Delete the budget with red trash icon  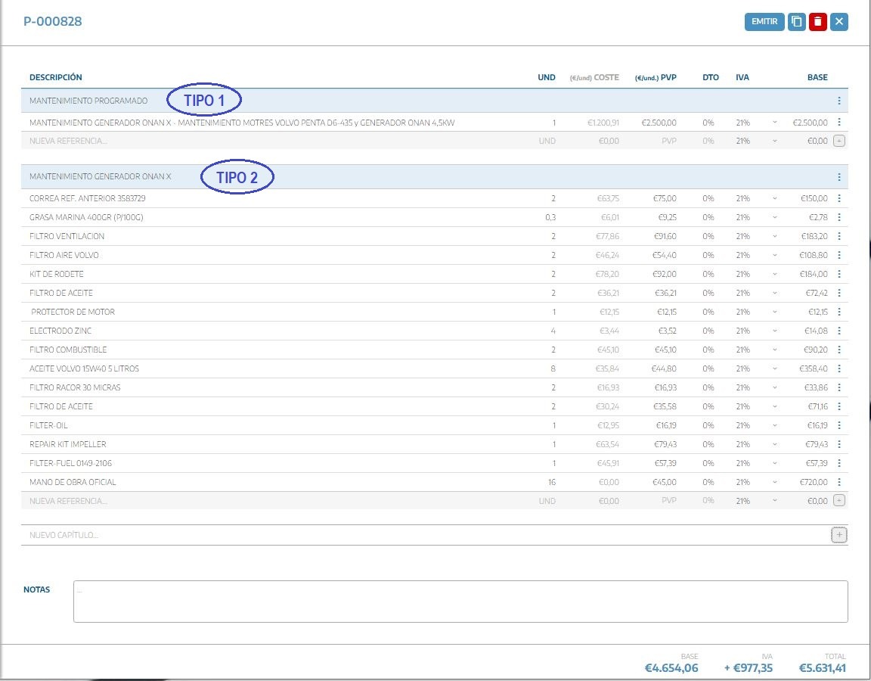click(x=817, y=22)
